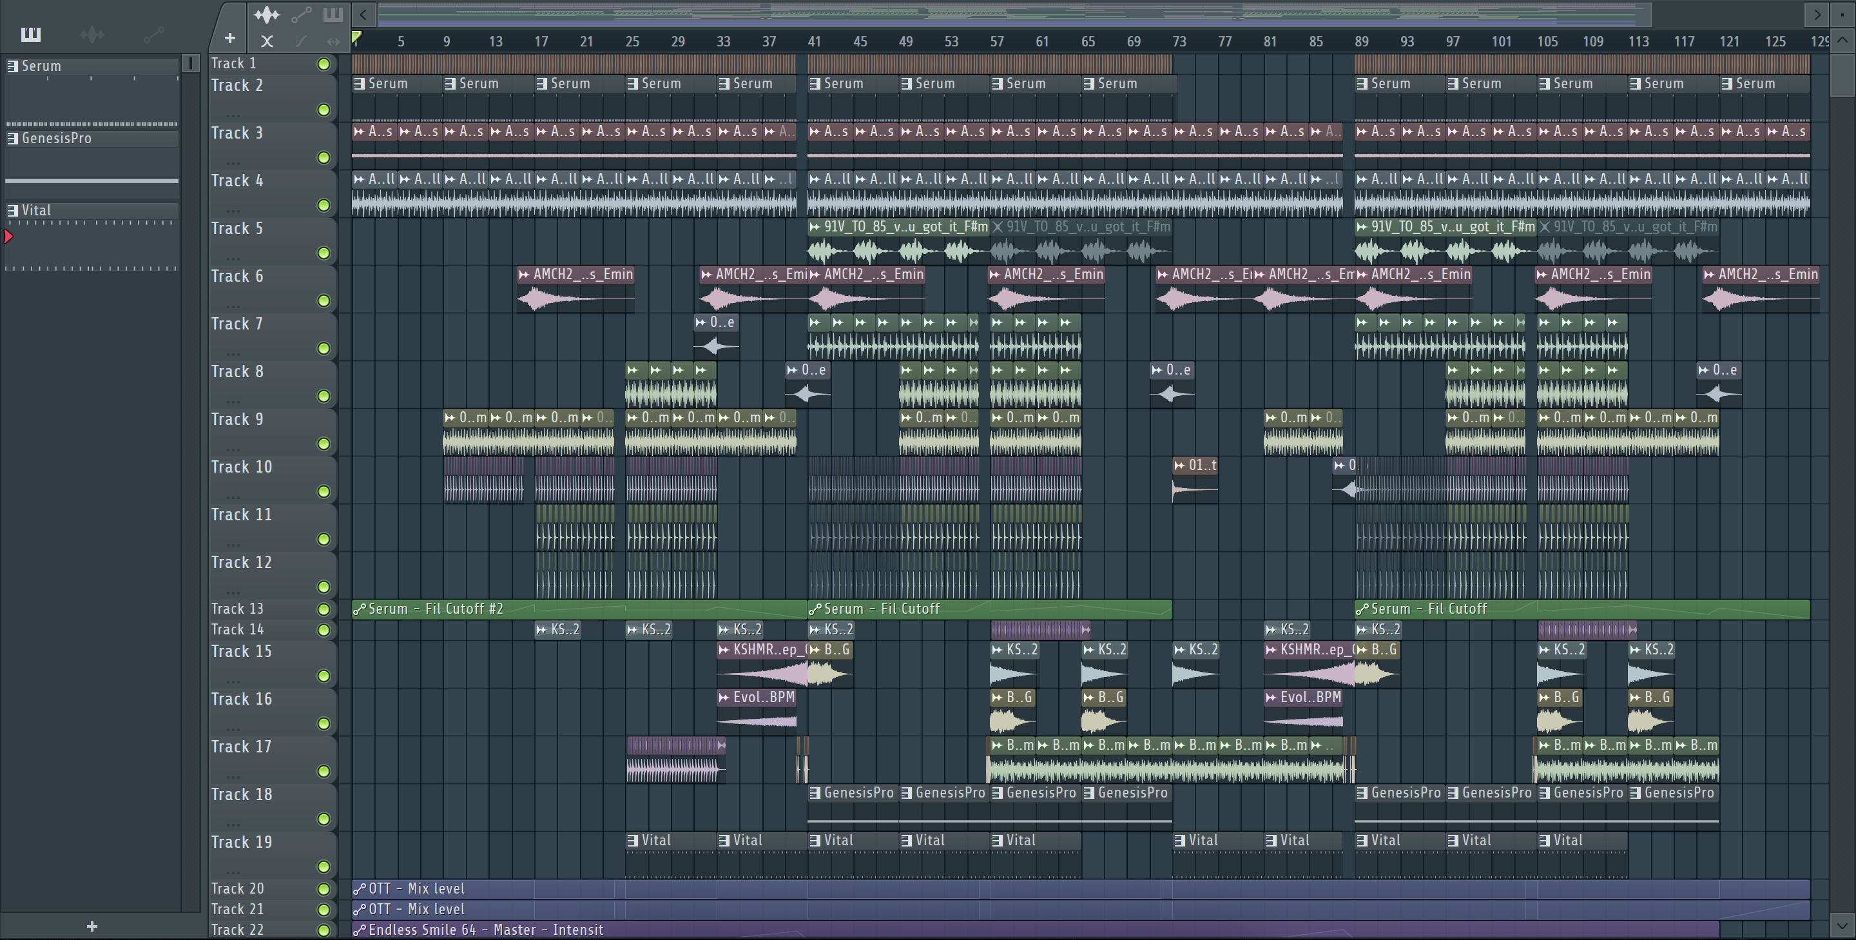The width and height of the screenshot is (1856, 940).
Task: Mute Track 1 with its green LED
Action: 324,64
